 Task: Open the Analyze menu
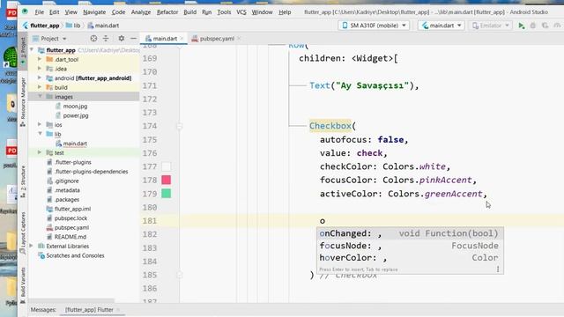pyautogui.click(x=141, y=12)
